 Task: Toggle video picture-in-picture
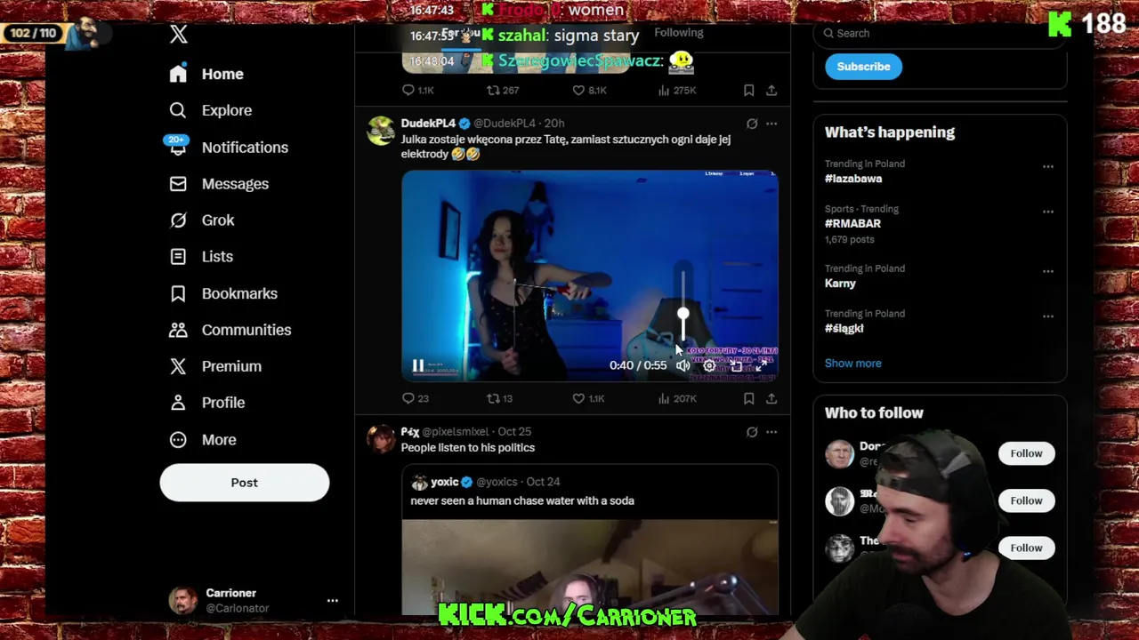tap(736, 365)
